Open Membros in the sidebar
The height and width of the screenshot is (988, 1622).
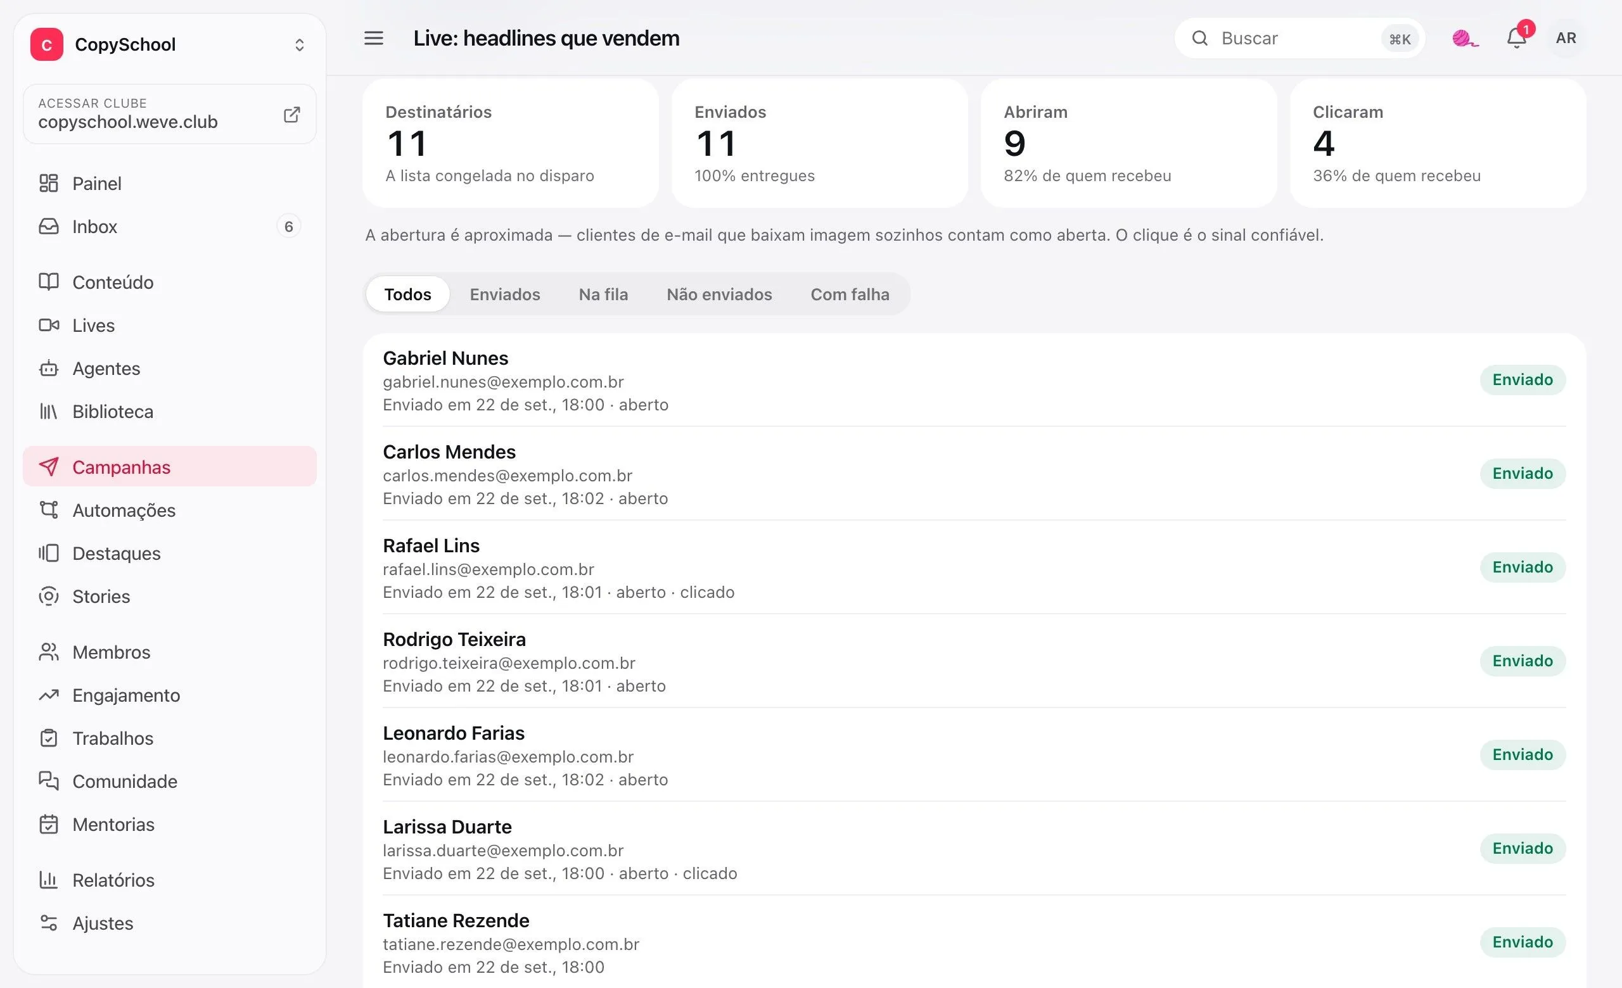(x=170, y=651)
